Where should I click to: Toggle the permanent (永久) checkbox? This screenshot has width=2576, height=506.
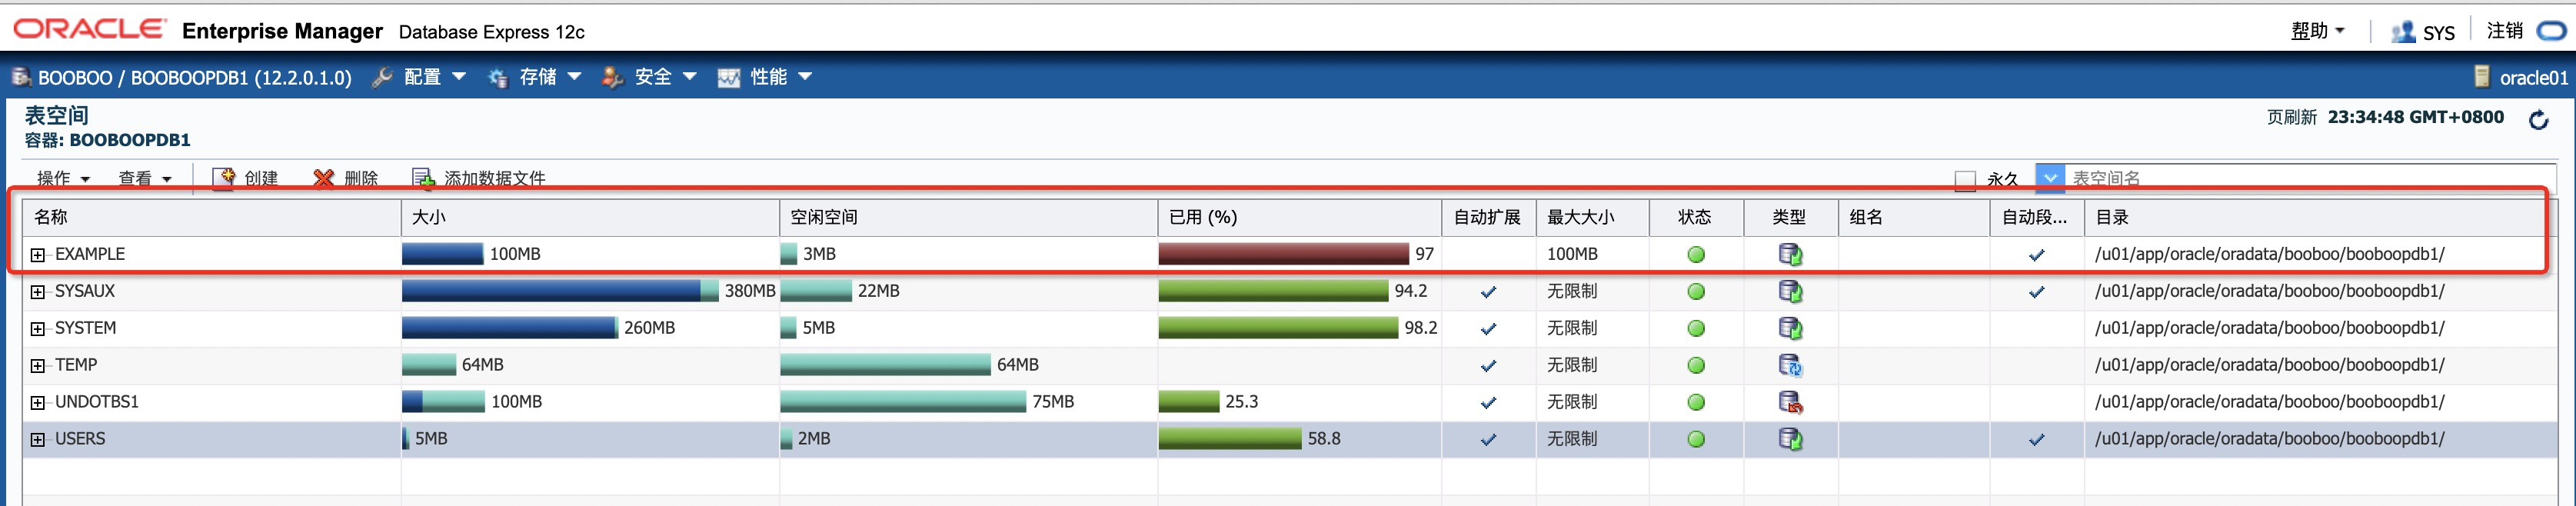click(1965, 180)
